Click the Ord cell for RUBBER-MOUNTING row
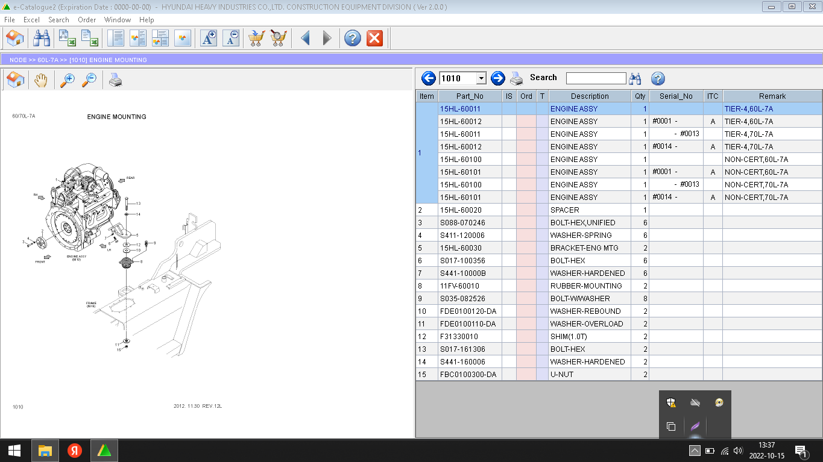Viewport: 823px width, 462px height. 526,286
